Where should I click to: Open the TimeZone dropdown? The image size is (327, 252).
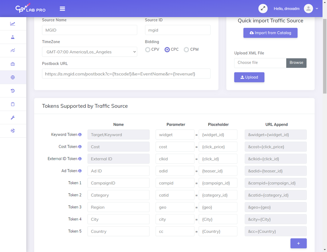click(x=90, y=52)
